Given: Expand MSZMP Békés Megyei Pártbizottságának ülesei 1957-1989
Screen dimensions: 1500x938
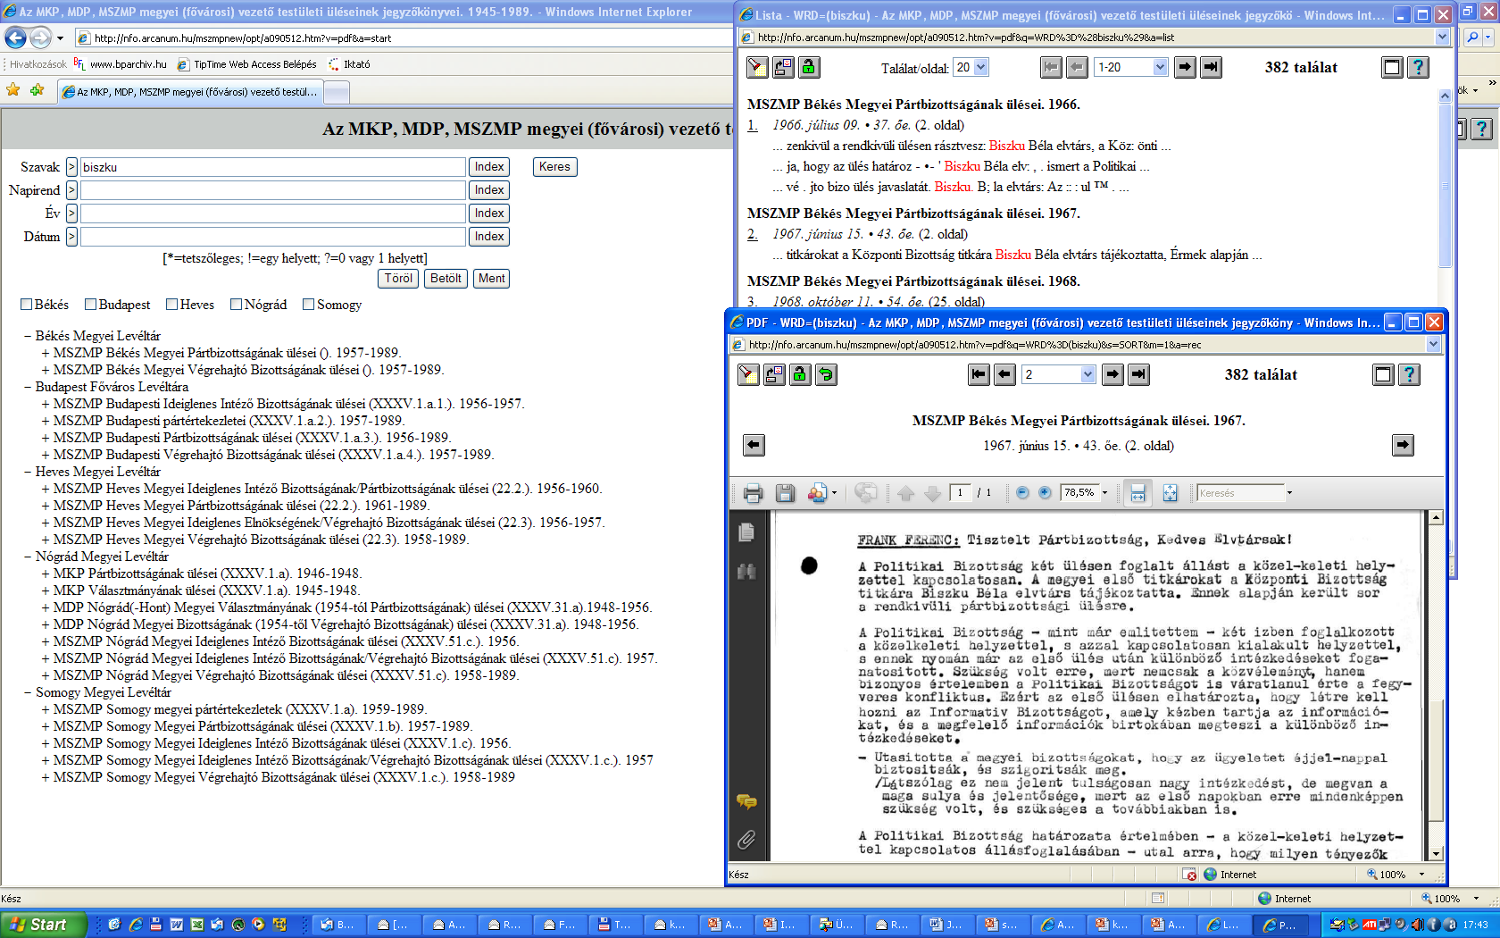Looking at the screenshot, I should click(x=46, y=353).
